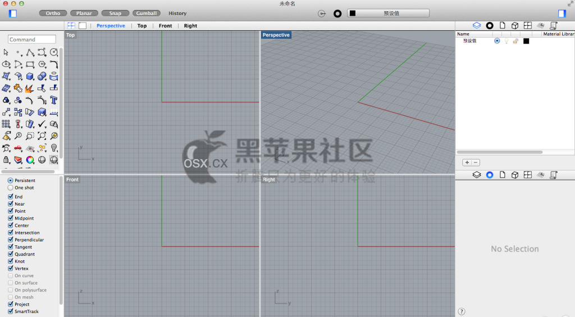The width and height of the screenshot is (575, 317).
Task: Toggle the Snap button
Action: point(115,13)
